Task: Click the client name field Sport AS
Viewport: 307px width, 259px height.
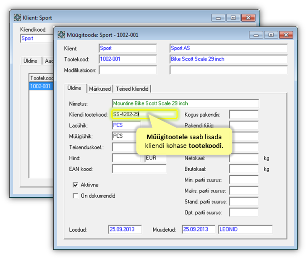Action: [228, 48]
